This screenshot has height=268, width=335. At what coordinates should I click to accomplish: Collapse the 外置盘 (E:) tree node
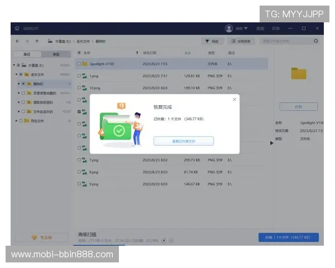[14, 65]
